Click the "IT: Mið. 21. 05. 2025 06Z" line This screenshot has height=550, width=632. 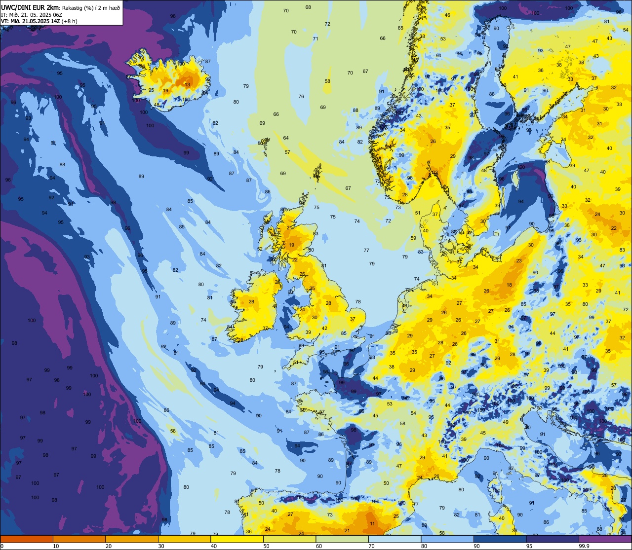(32, 14)
